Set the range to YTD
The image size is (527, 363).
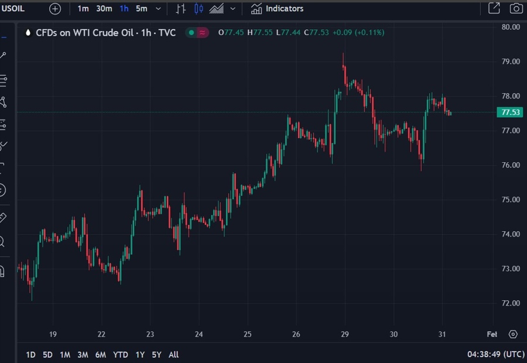[x=120, y=355]
